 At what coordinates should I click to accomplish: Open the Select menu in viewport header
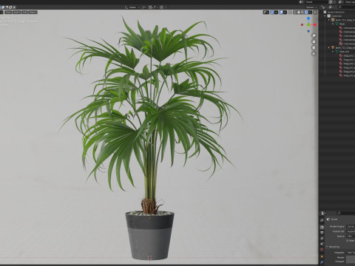click(16, 12)
